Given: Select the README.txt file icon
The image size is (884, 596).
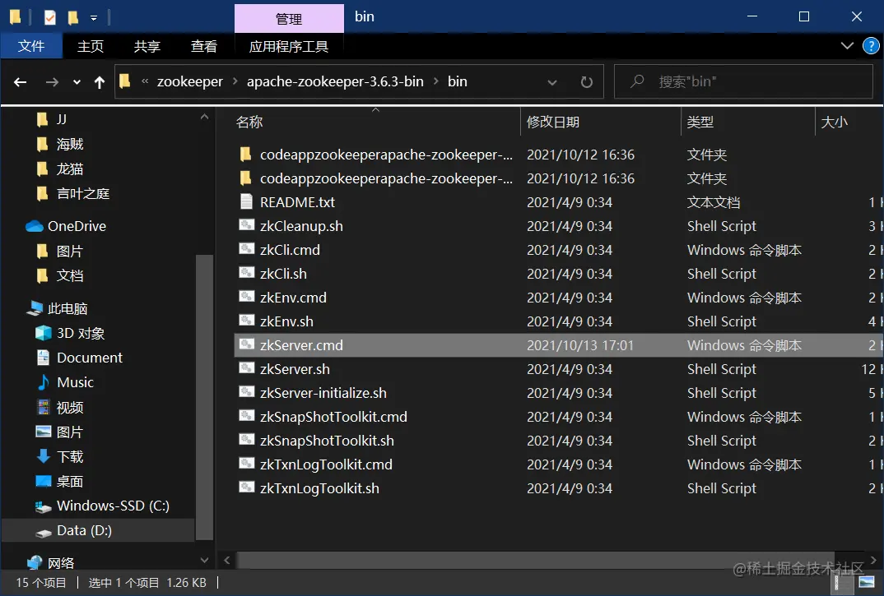Looking at the screenshot, I should (x=246, y=201).
